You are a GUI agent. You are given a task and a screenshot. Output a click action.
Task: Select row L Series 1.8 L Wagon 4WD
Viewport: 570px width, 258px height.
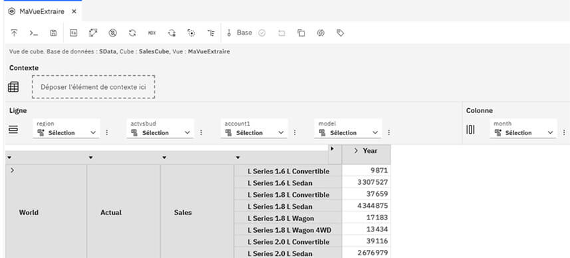coord(288,230)
